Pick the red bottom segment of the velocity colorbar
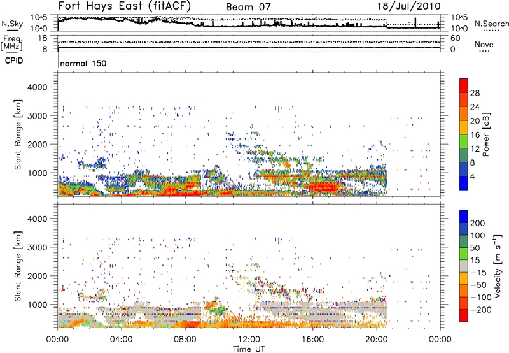The width and height of the screenshot is (509, 353). point(464,315)
